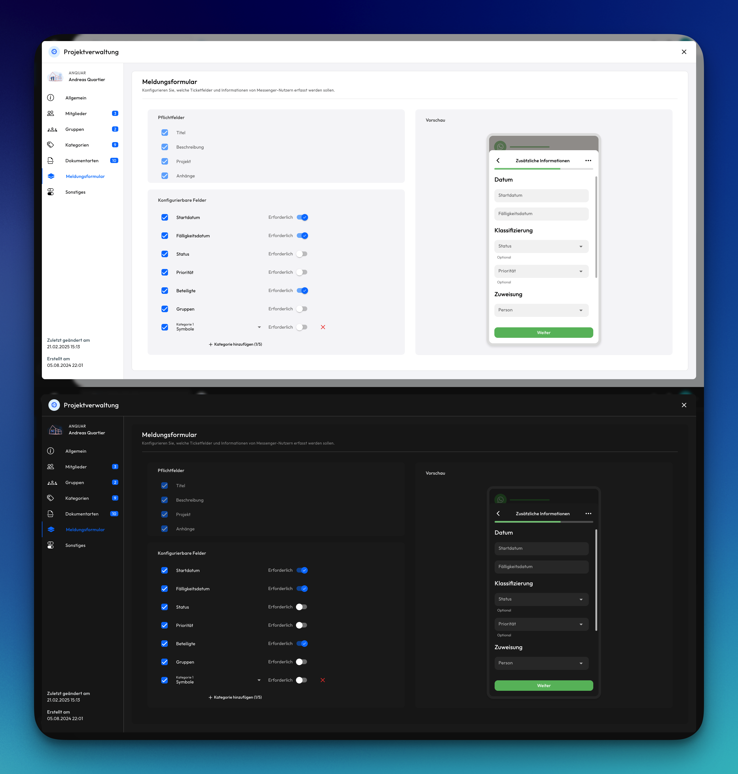Uncheck the Beschreibung required field

click(x=164, y=147)
